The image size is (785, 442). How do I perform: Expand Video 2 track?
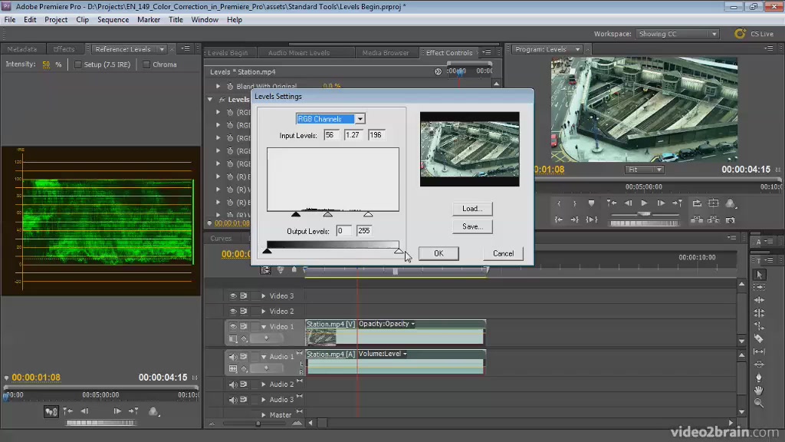264,312
